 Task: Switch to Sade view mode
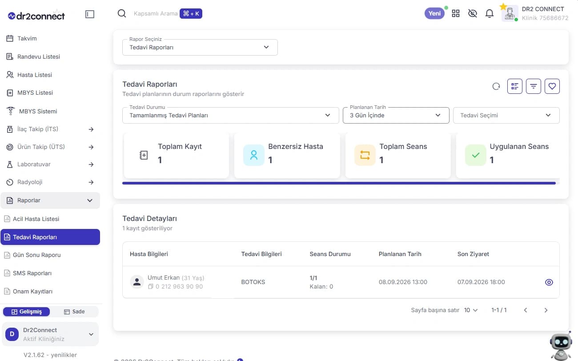point(74,312)
